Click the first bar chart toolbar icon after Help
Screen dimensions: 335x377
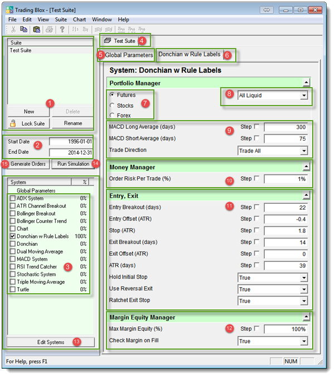pyautogui.click(x=75, y=30)
